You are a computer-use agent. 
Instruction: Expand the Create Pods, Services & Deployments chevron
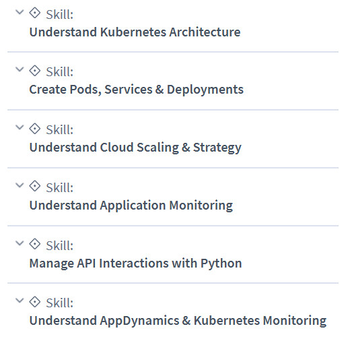pos(20,69)
